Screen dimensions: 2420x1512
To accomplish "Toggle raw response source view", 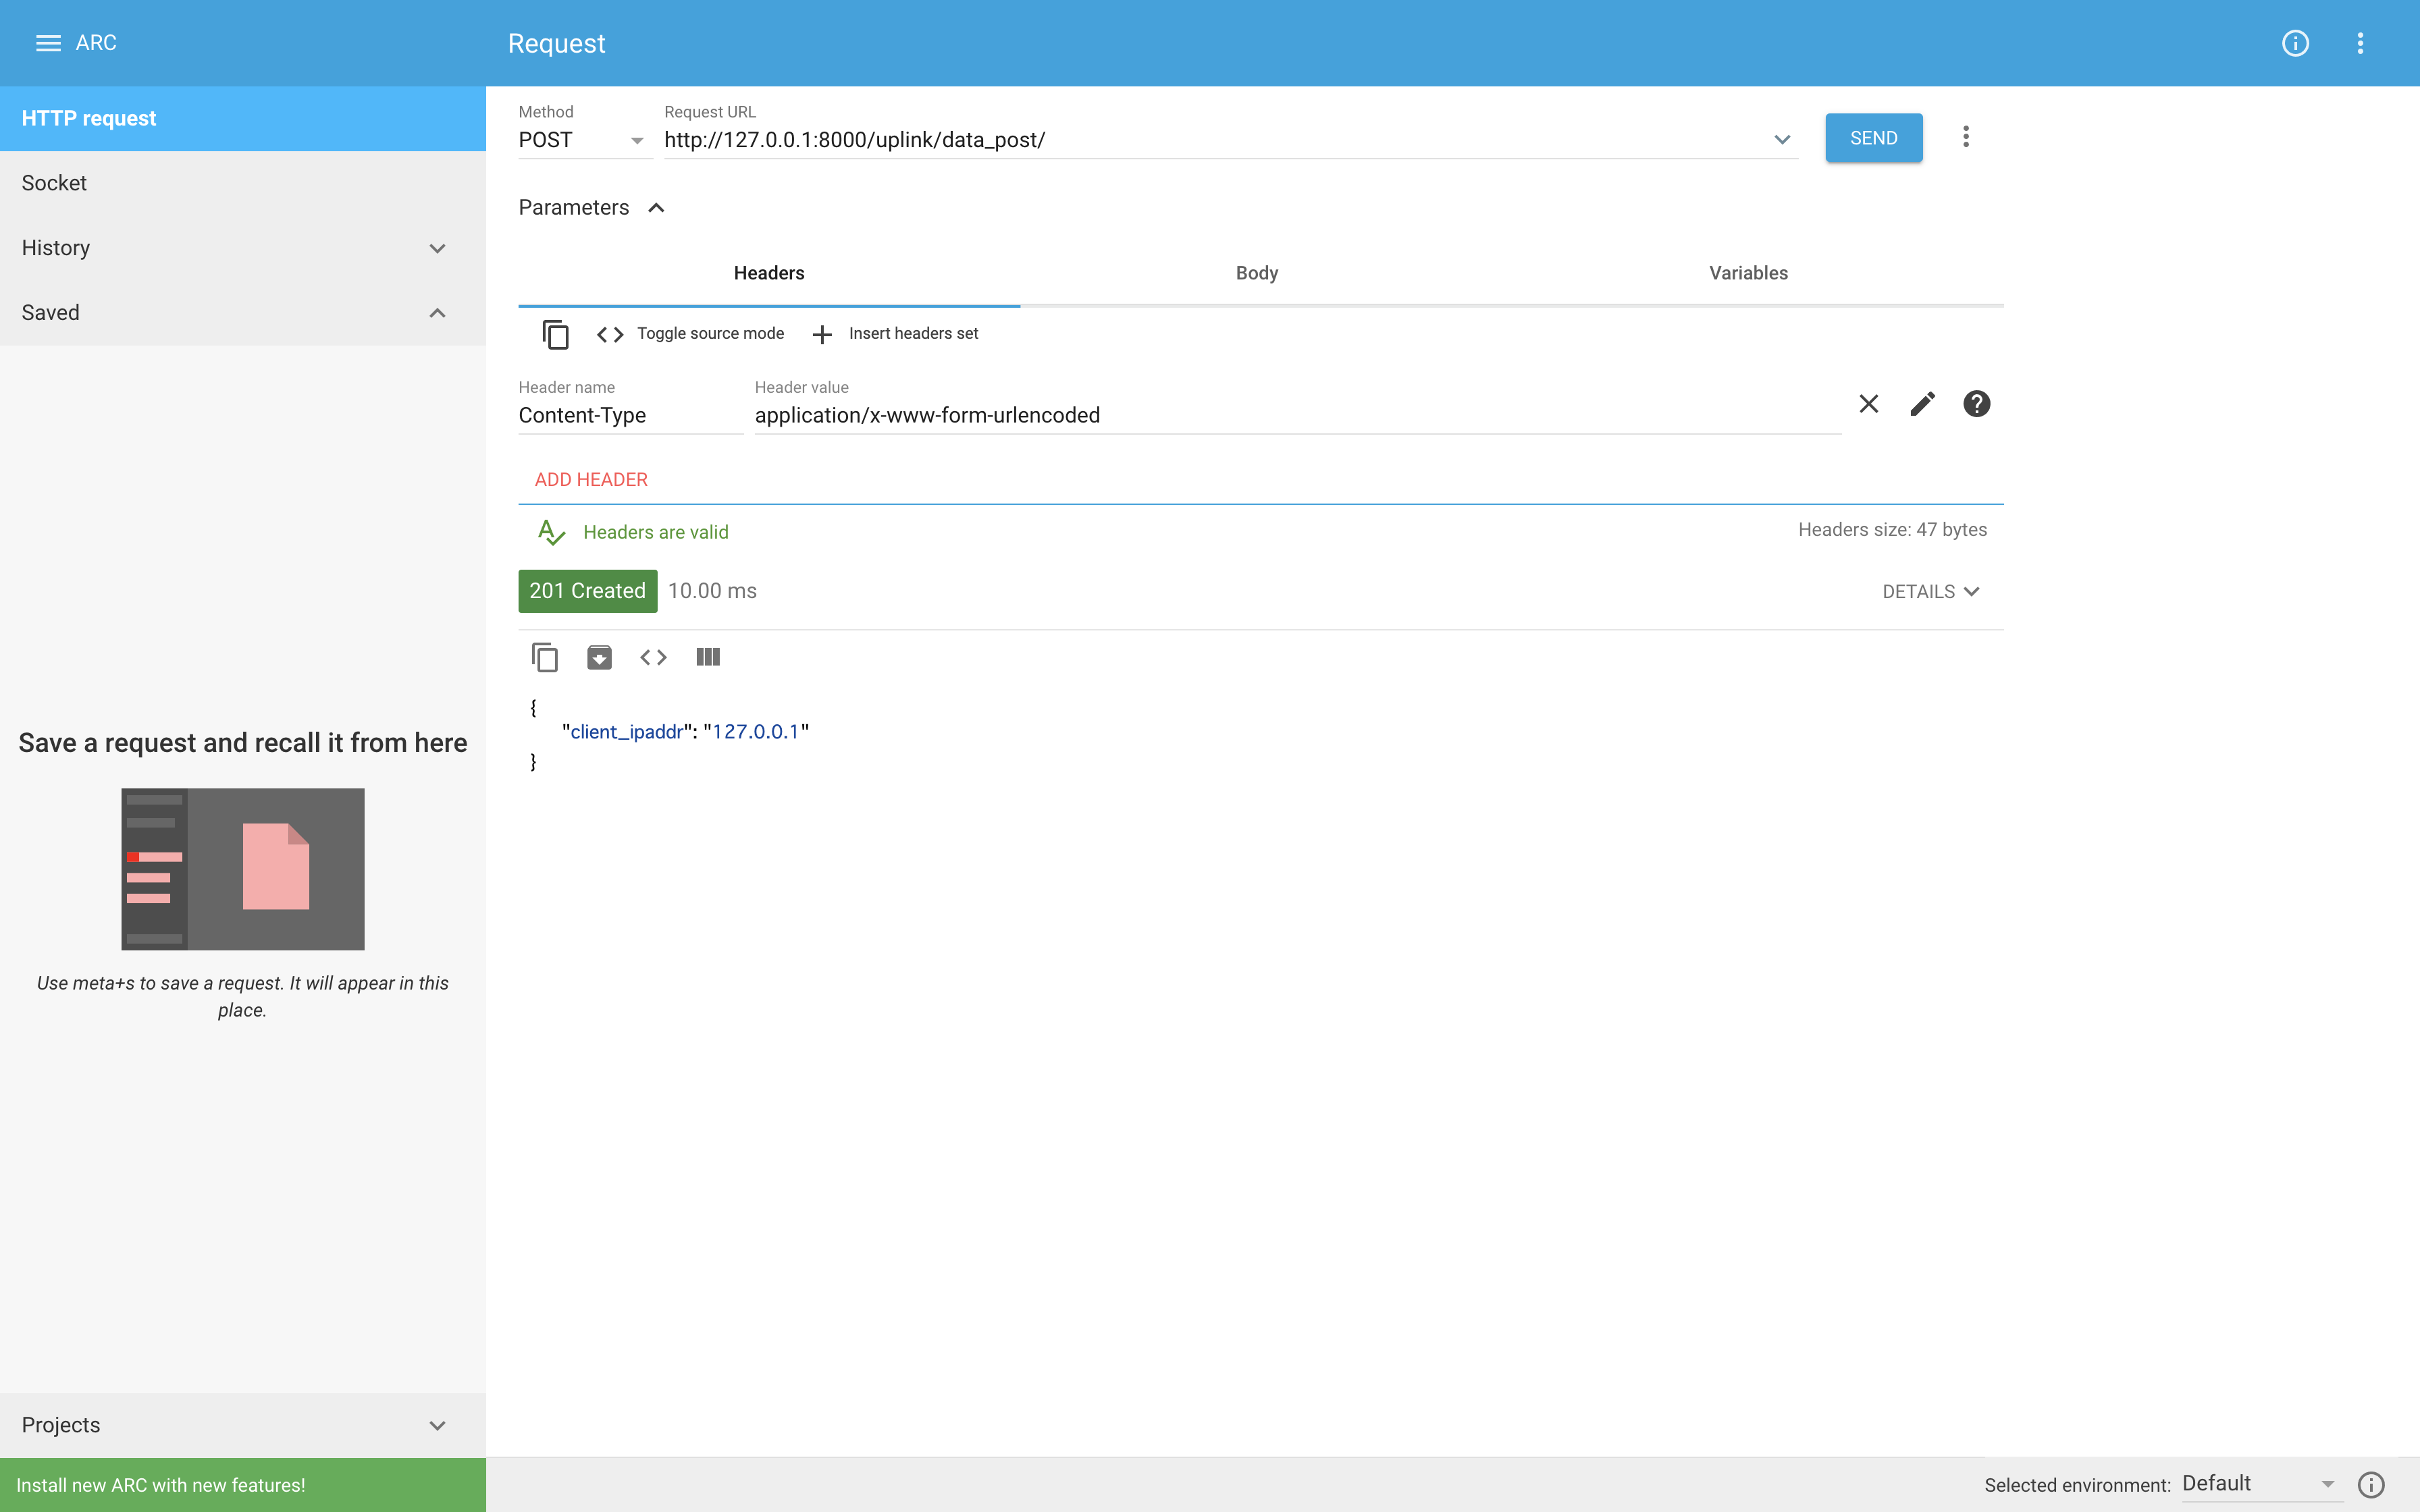I will coord(653,657).
